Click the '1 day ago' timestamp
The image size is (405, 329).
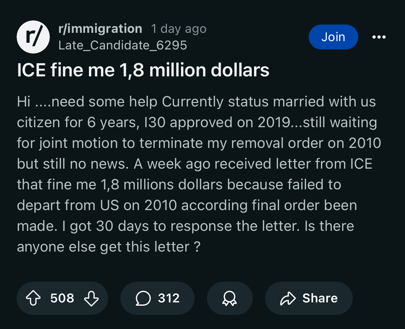(x=179, y=29)
